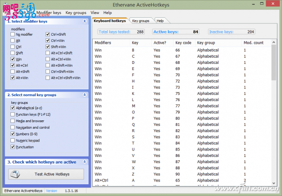Select the Keyboard hotkeys tab

click(x=110, y=21)
